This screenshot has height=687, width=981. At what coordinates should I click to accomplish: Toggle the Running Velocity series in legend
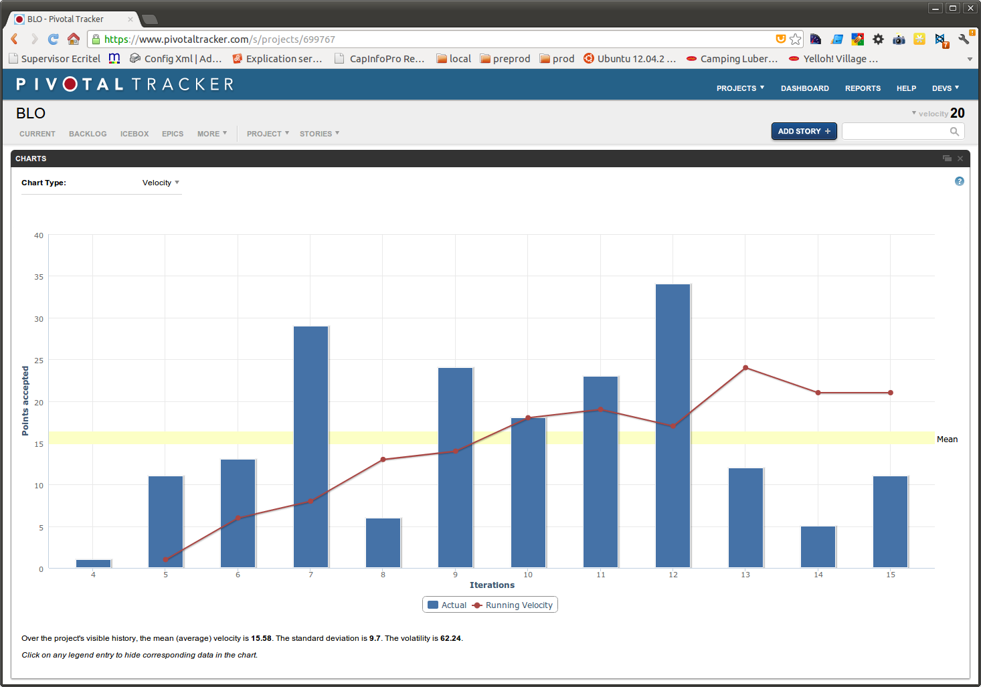513,605
